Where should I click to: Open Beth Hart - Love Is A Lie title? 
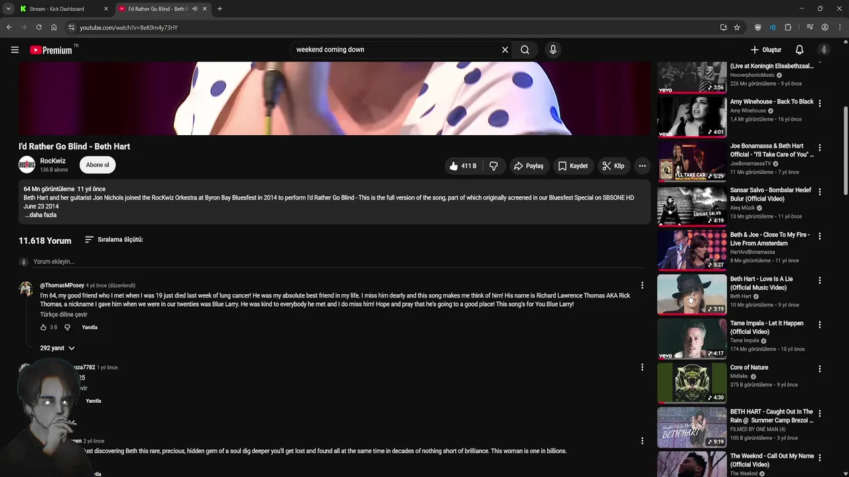click(761, 284)
